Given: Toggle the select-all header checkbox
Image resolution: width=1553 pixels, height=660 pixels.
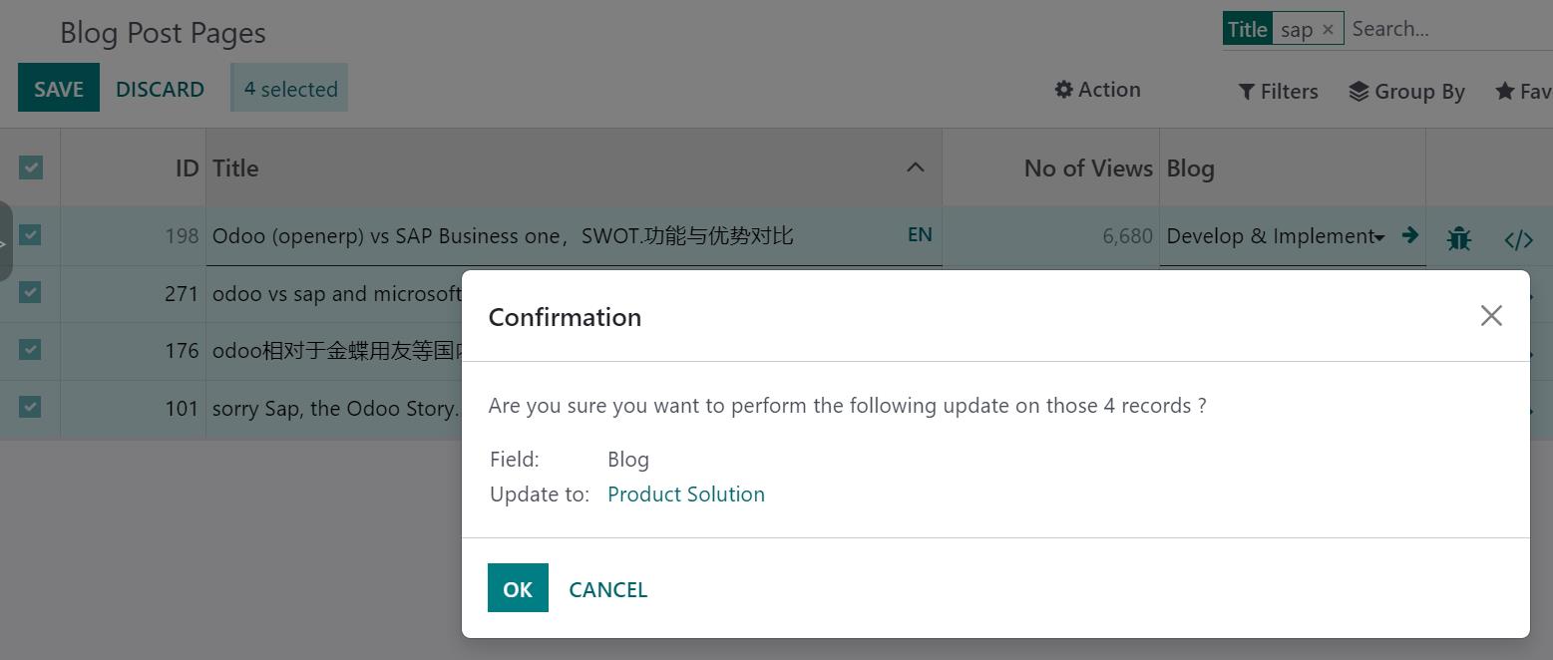Looking at the screenshot, I should pos(31,167).
